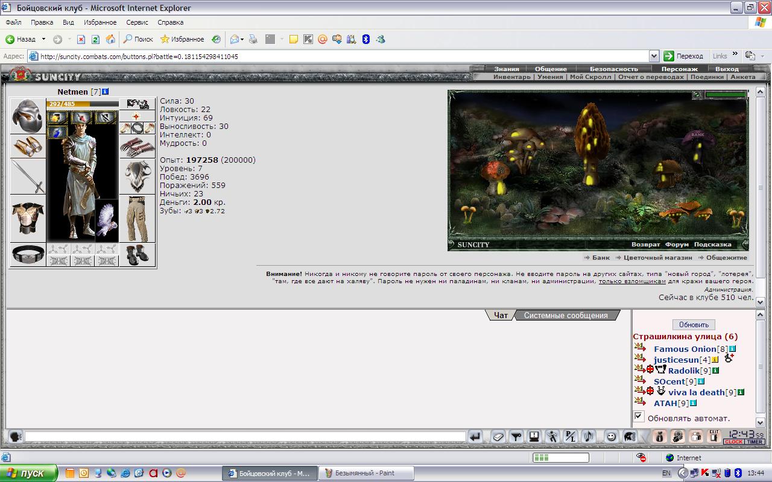
Task: Go to the Банк location link
Action: point(601,257)
